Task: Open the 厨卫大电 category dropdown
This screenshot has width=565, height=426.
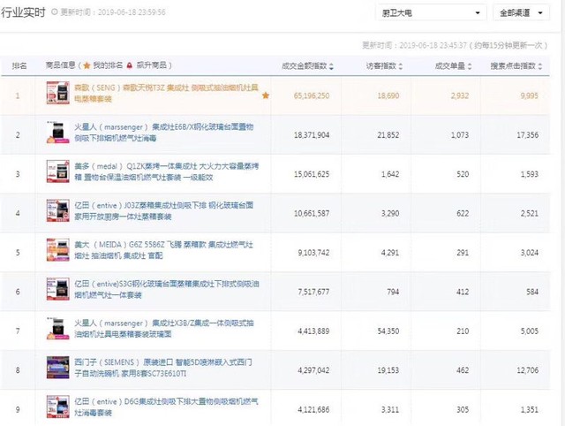Action: [431, 13]
